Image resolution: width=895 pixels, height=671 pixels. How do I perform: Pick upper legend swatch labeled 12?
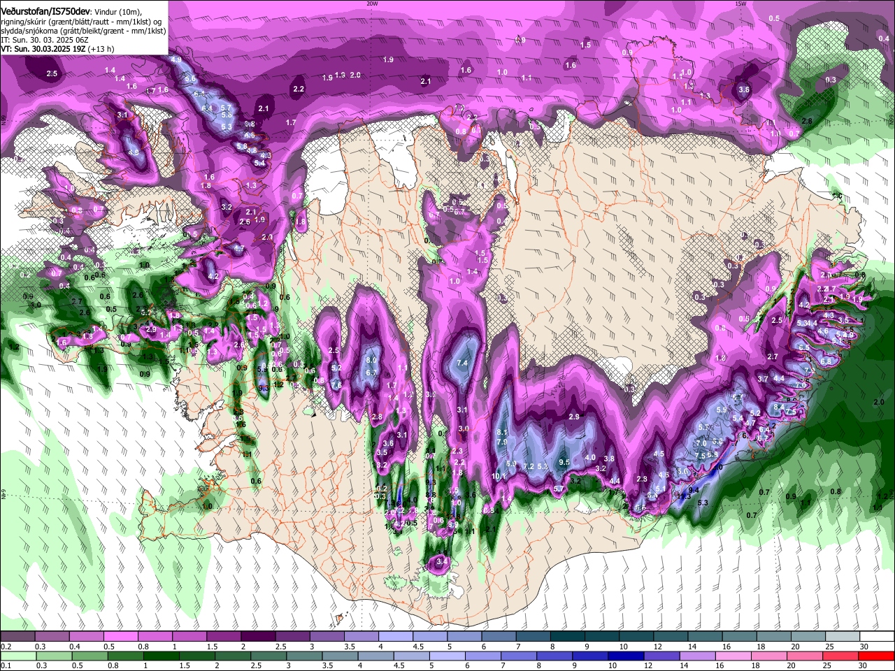(x=670, y=636)
